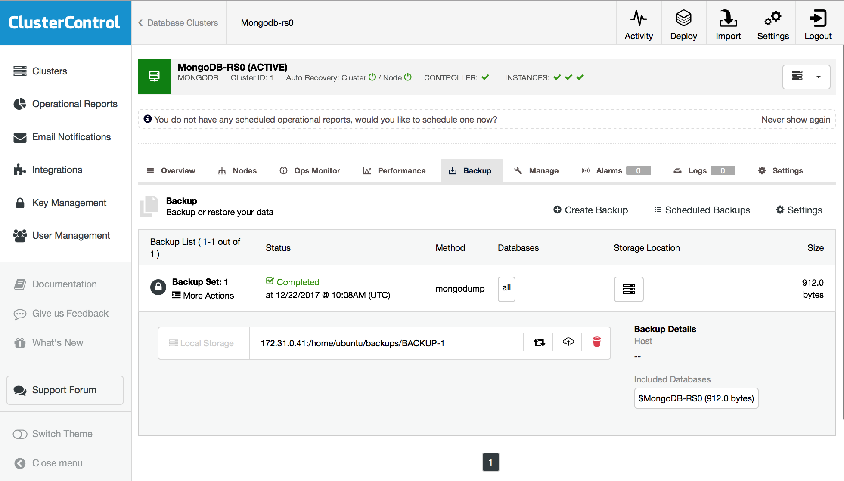
Task: Click the Deploy stack icon
Action: (683, 18)
